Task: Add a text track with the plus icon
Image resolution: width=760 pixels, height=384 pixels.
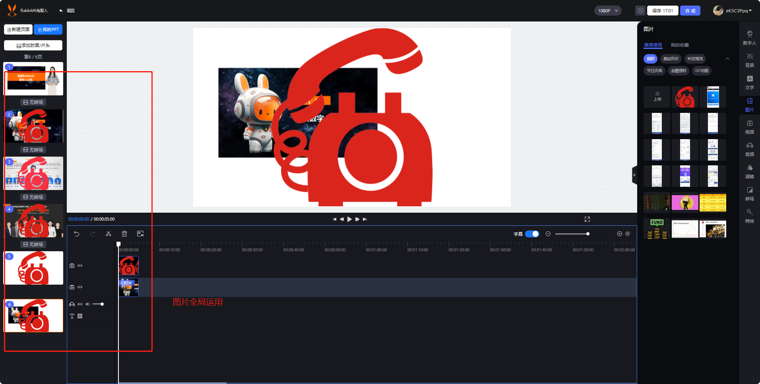Action: pyautogui.click(x=80, y=316)
